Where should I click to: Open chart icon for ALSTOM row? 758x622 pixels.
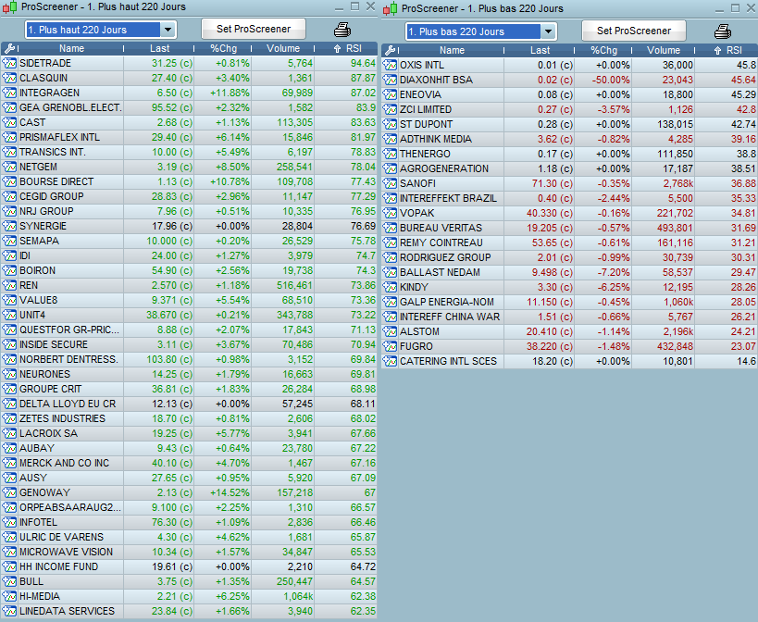tap(390, 332)
